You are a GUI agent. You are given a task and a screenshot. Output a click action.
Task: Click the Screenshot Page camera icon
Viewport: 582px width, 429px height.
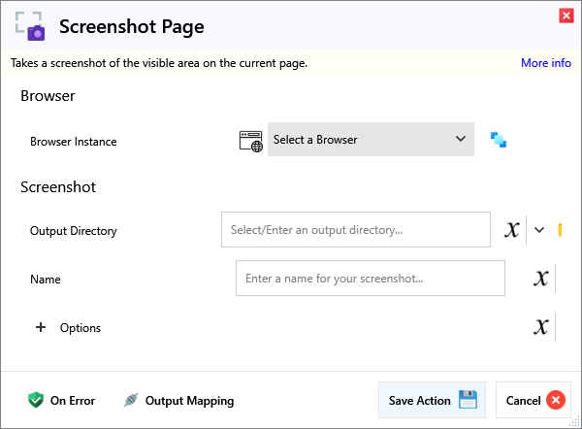pos(30,26)
